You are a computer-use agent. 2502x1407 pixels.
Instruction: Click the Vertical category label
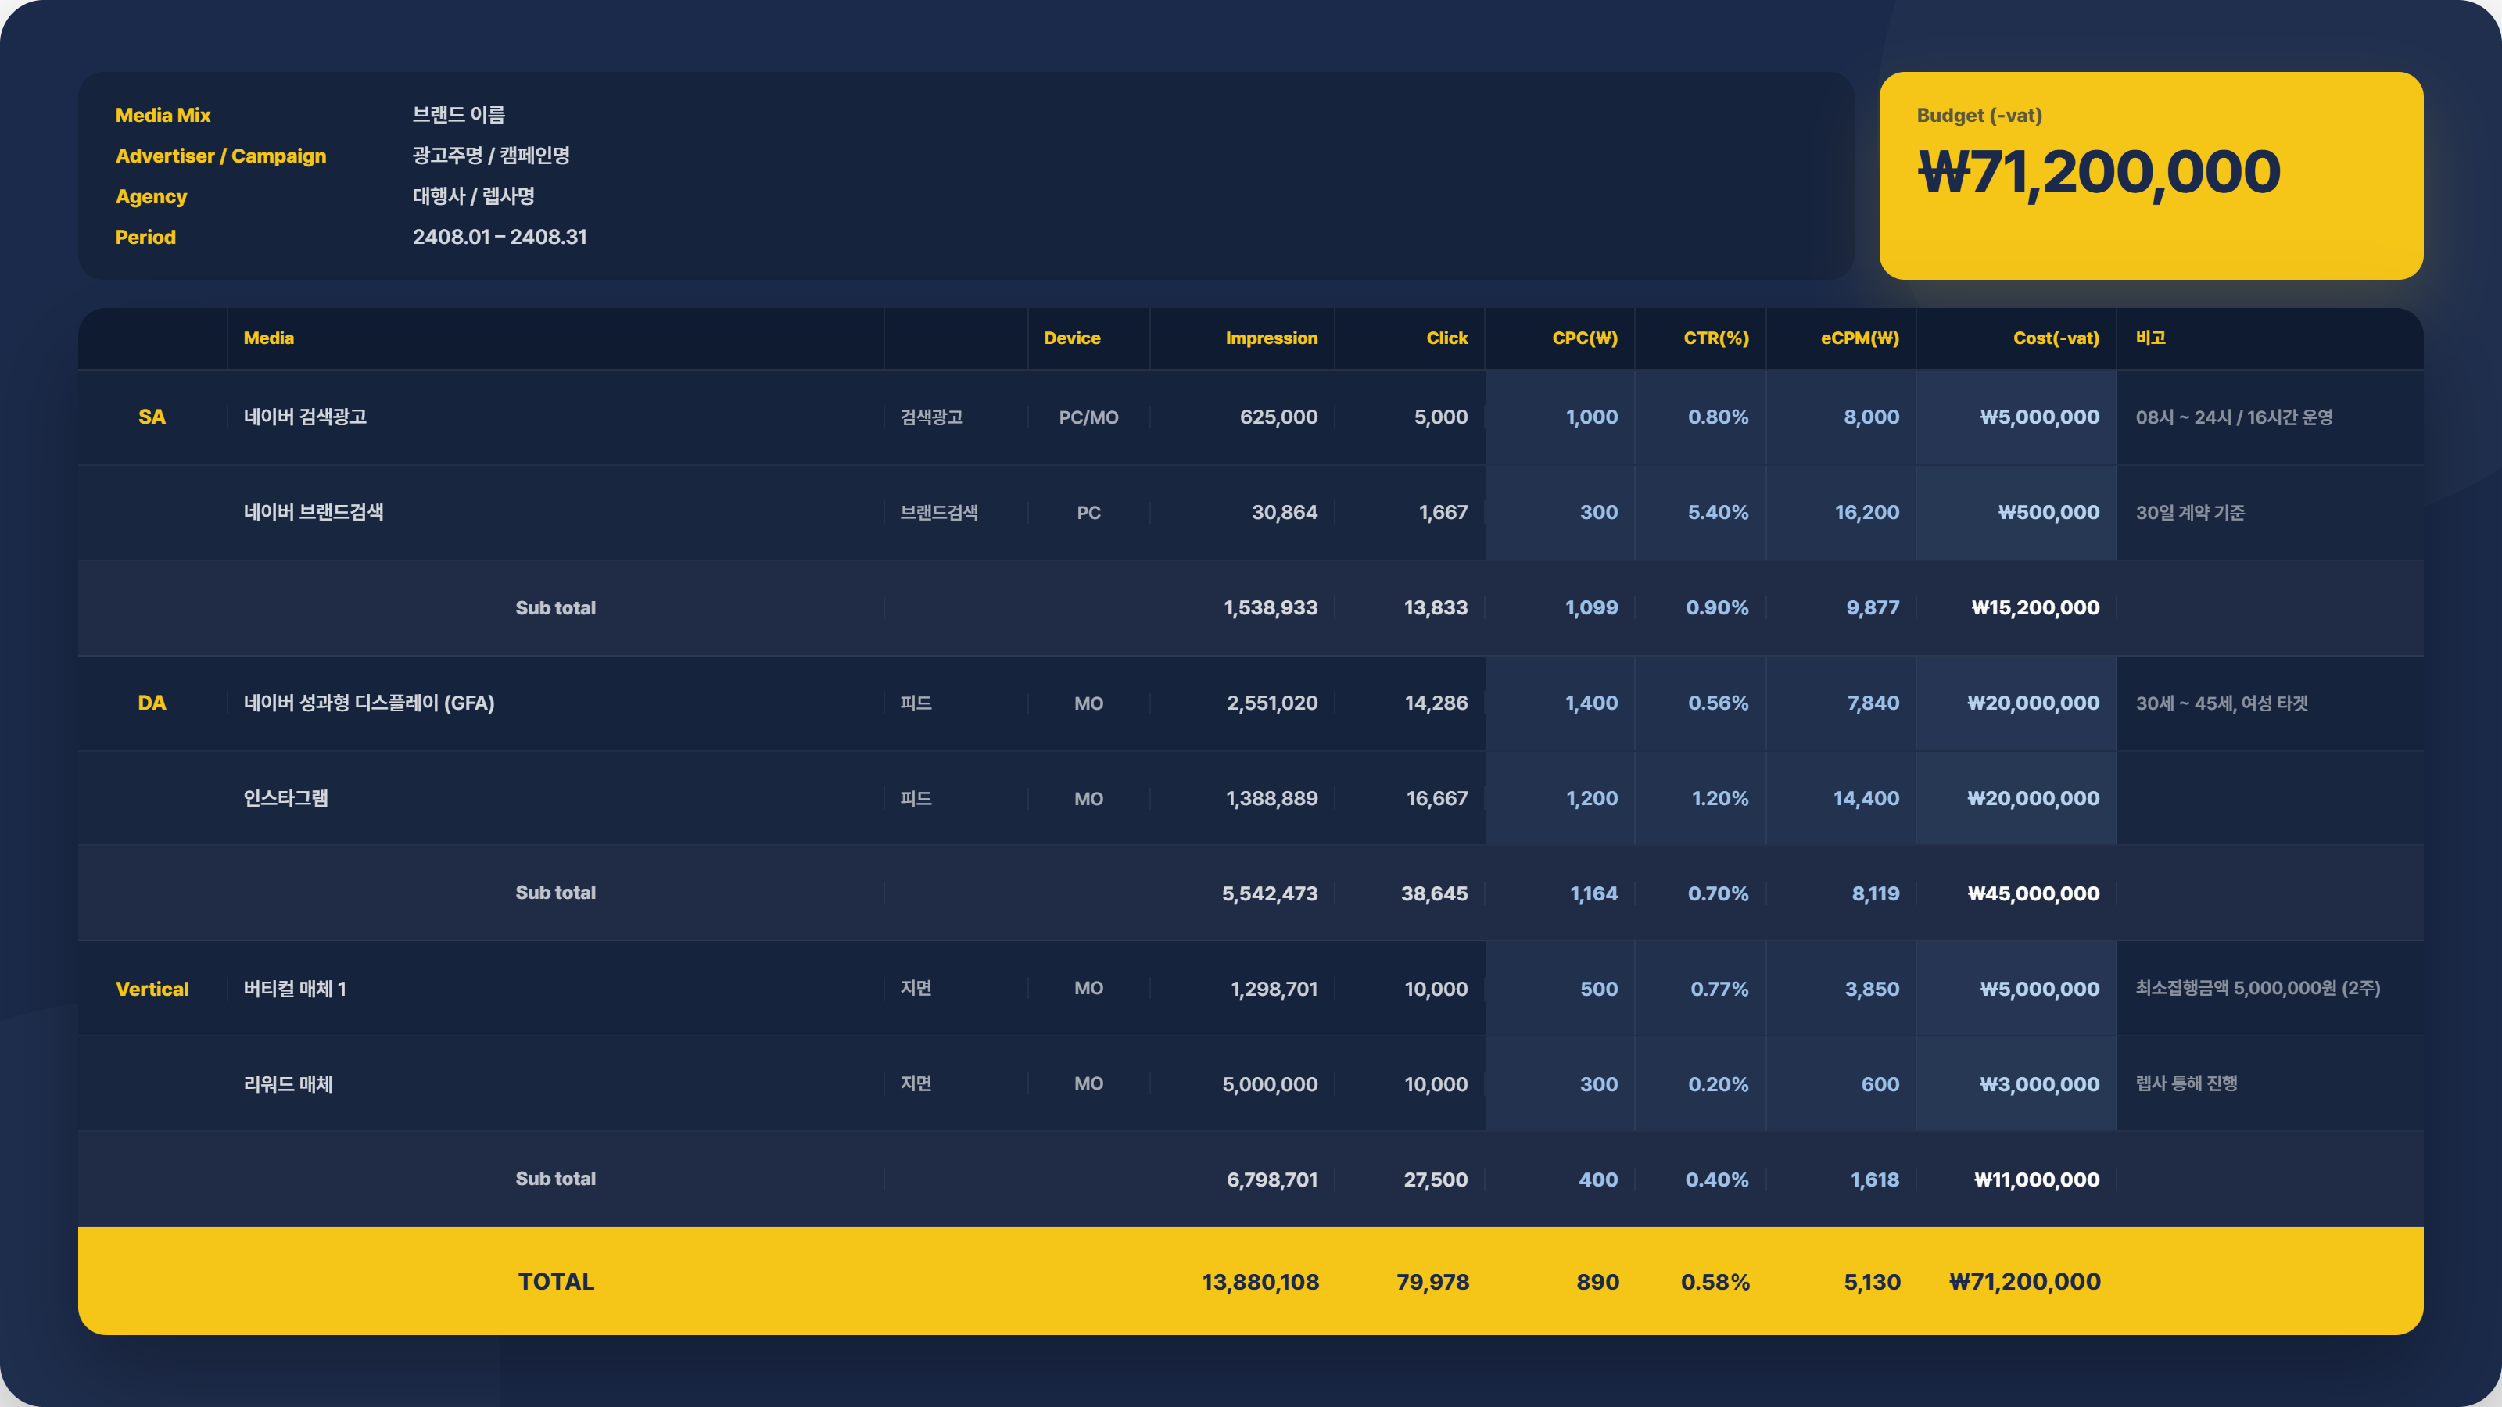click(152, 989)
